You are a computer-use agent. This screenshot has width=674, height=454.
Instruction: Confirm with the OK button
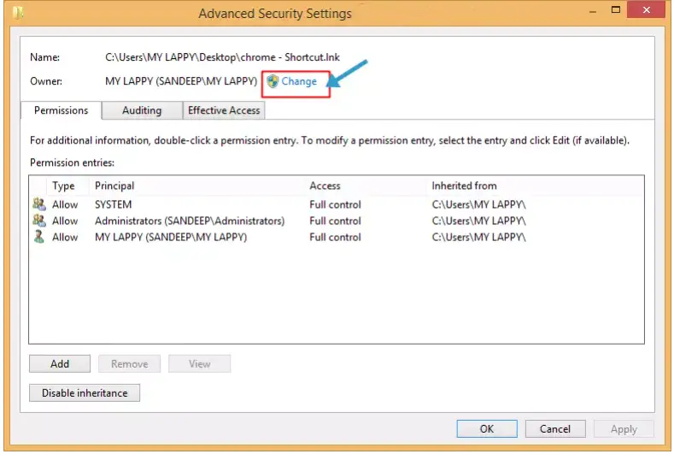[x=487, y=429]
